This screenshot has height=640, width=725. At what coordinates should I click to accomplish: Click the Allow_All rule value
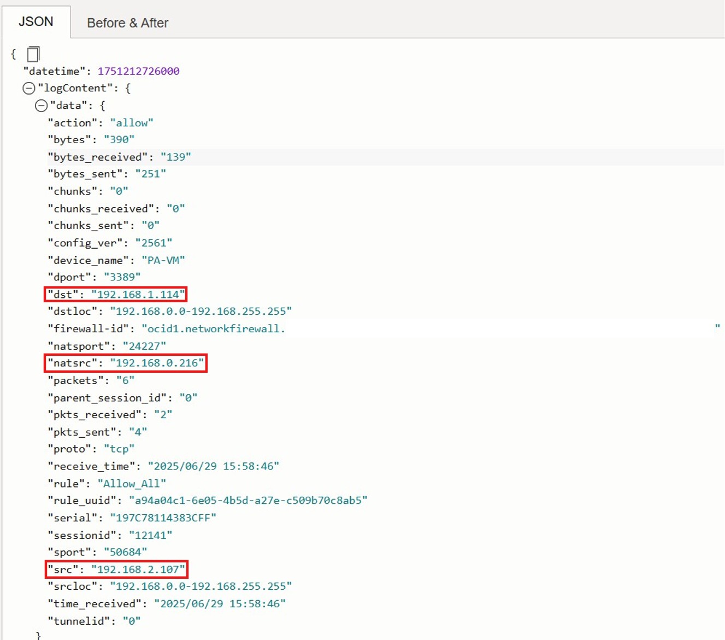coord(131,484)
